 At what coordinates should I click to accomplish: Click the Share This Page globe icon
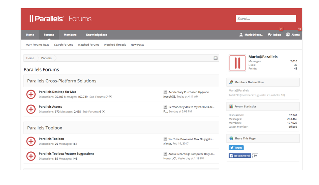[231, 138]
